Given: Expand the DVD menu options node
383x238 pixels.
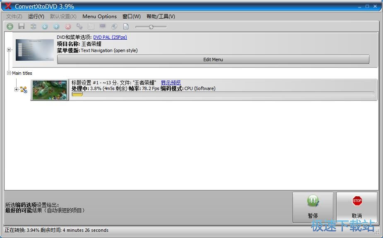Looking at the screenshot, I should (9, 50).
